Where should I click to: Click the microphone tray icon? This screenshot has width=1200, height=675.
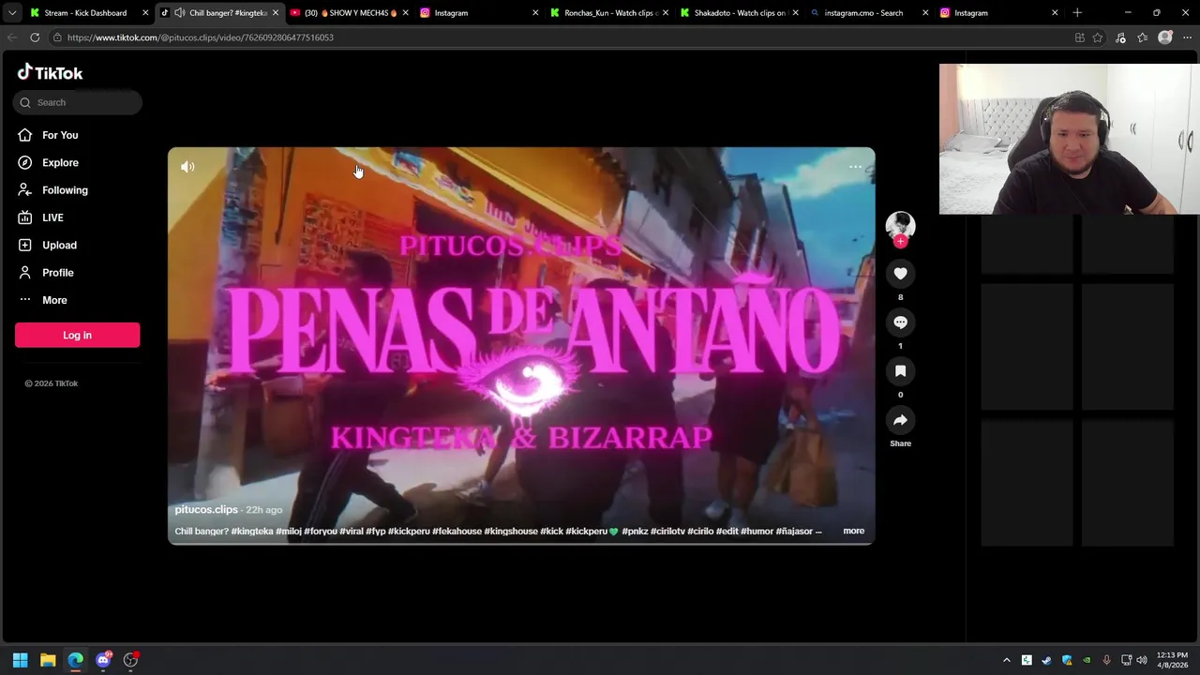click(x=1107, y=660)
